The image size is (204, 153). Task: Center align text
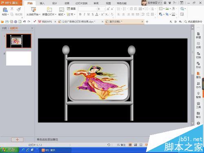click(x=124, y=14)
